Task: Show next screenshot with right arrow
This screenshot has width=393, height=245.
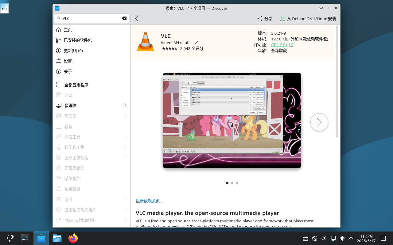Action: tap(319, 122)
